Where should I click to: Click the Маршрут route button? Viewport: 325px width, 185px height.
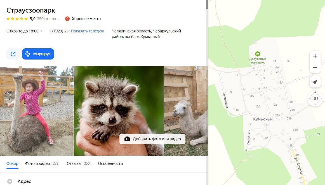(x=38, y=54)
